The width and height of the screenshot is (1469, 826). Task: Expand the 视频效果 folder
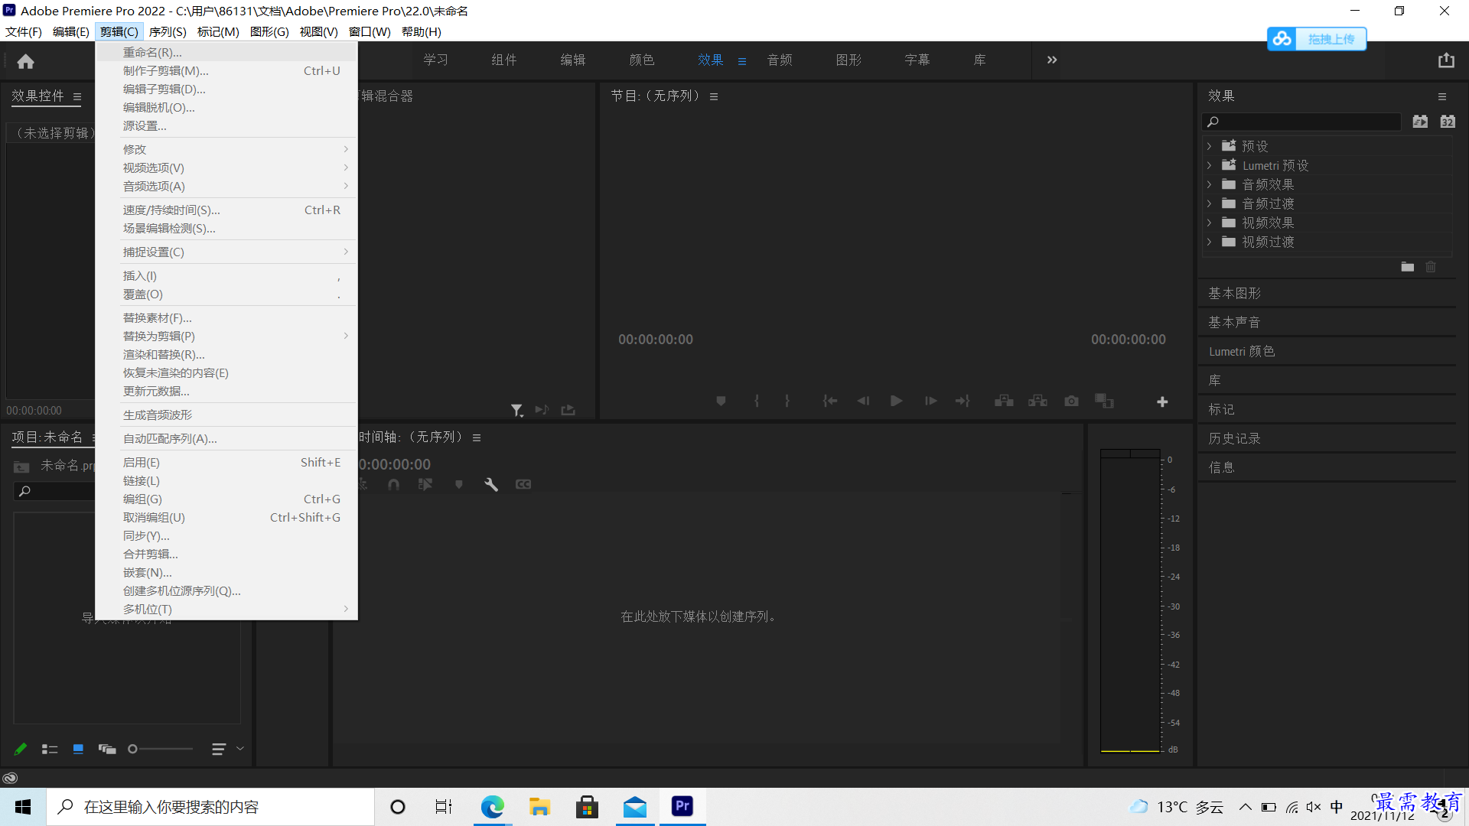[x=1209, y=223]
